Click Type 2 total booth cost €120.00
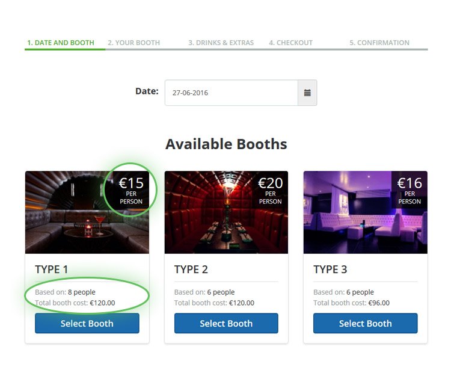The width and height of the screenshot is (457, 385). [214, 303]
